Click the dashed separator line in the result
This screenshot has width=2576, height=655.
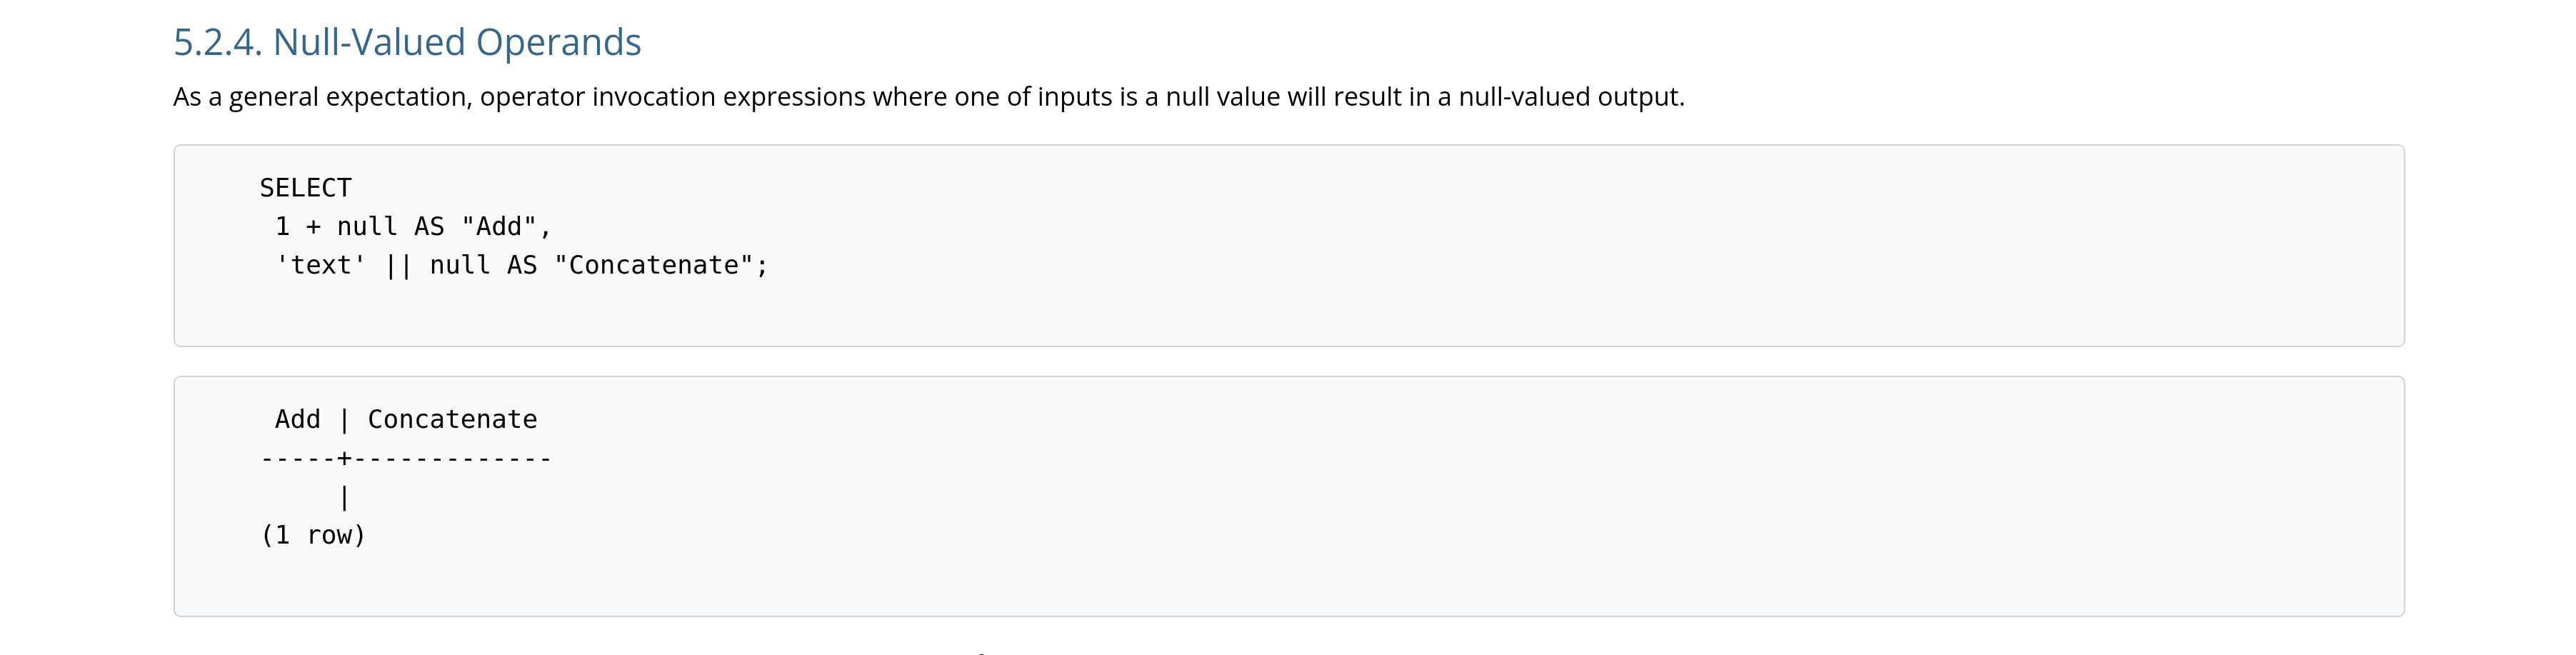coord(405,459)
